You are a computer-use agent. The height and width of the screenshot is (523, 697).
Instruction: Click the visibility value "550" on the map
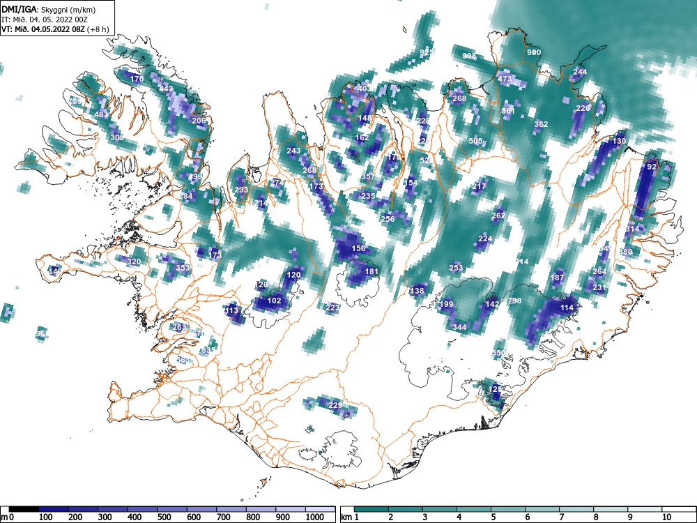coord(499,353)
